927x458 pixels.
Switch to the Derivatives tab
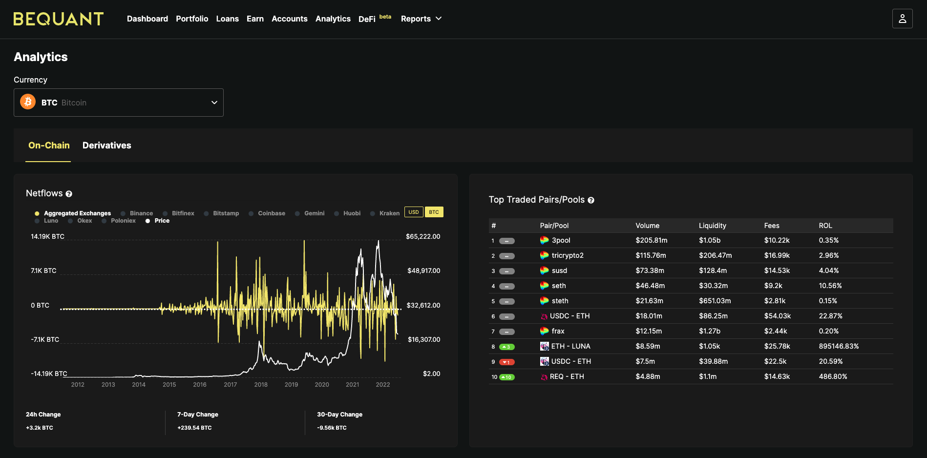pyautogui.click(x=107, y=146)
